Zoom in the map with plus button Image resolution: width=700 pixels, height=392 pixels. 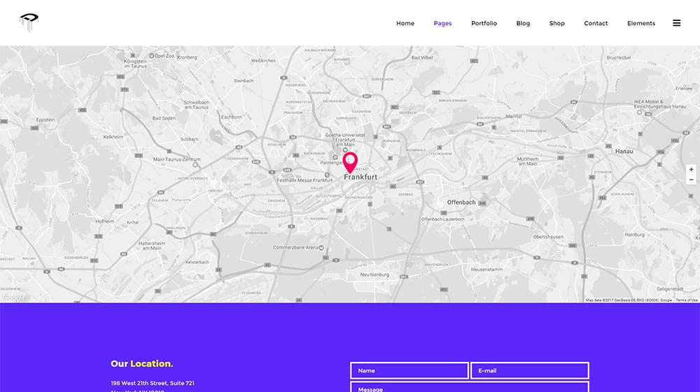click(691, 170)
